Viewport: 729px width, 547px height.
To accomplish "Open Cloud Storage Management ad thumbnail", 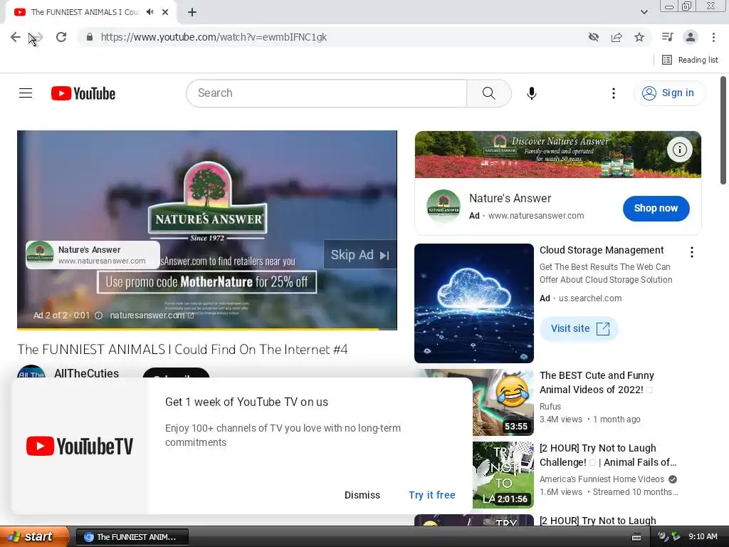I will point(473,303).
